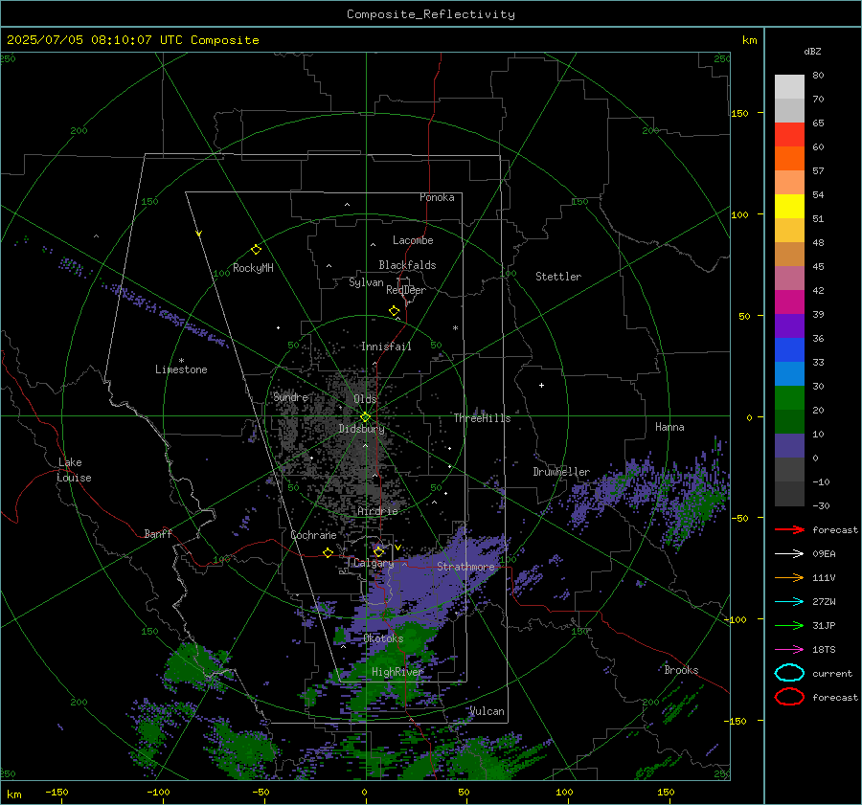Click the HighRiver city label
The width and height of the screenshot is (862, 805).
(397, 672)
